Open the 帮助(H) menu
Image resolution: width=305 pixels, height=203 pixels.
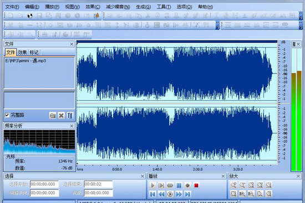(x=205, y=7)
